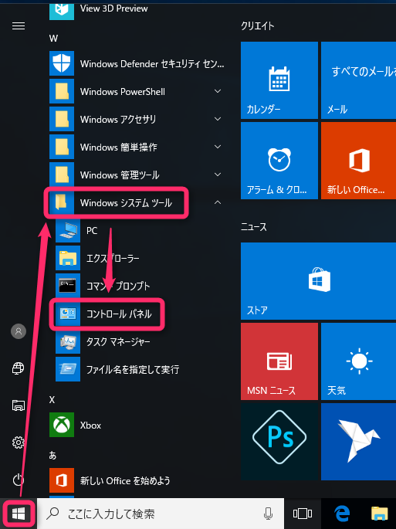Open the 天気 weather tile

tap(358, 361)
